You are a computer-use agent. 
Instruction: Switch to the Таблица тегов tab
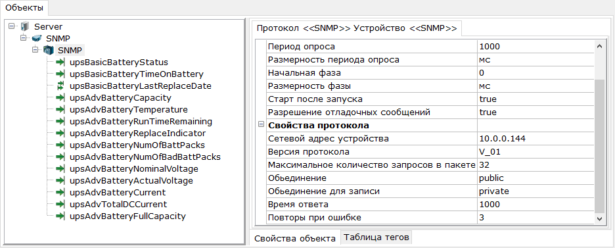pyautogui.click(x=376, y=237)
